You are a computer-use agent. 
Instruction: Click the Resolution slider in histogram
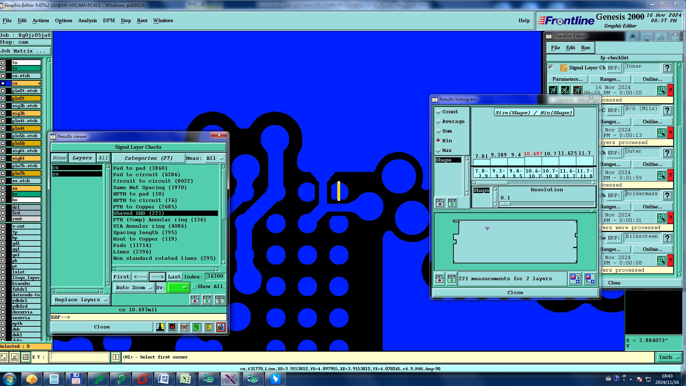tap(547, 204)
